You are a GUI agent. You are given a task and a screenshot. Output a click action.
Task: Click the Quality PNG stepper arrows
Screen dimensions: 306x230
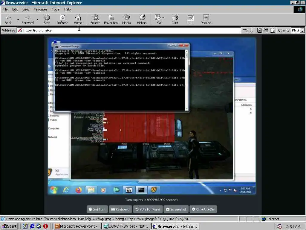point(302,30)
